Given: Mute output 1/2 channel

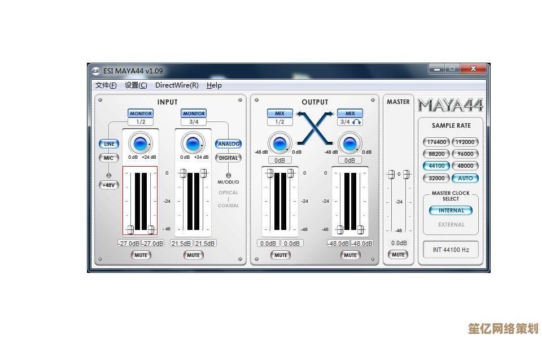Looking at the screenshot, I should (281, 255).
